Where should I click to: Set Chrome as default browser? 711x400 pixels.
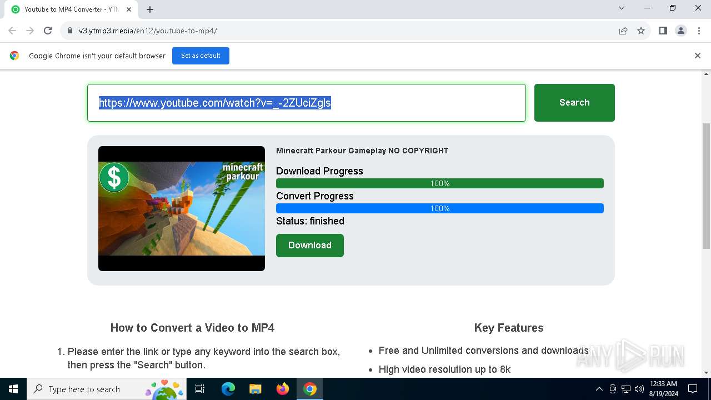201,56
